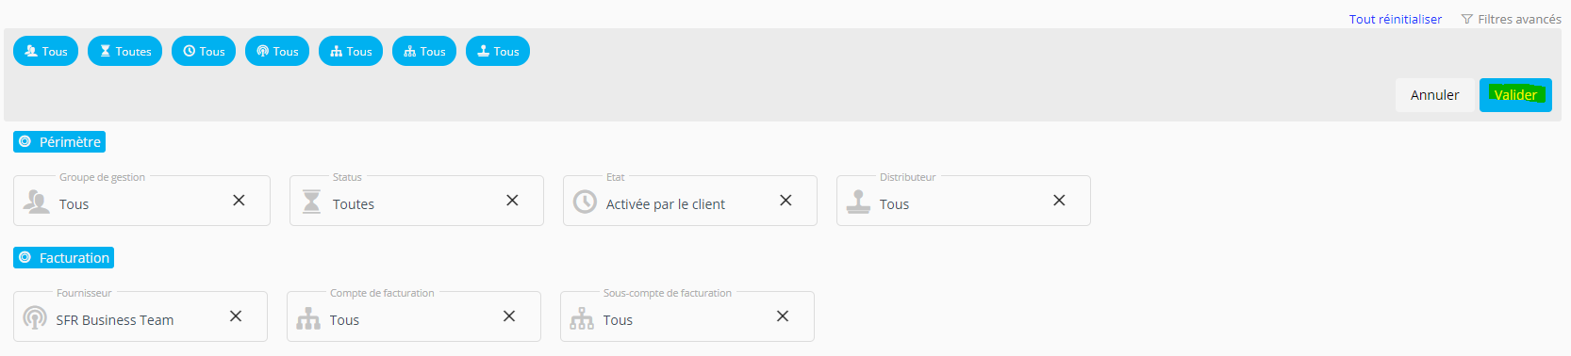Clear the Activée par le client value

click(785, 201)
